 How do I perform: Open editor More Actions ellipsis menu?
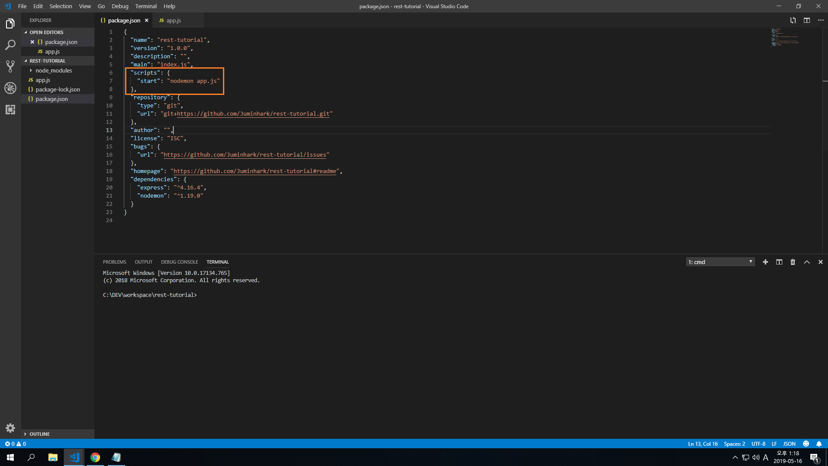(x=821, y=20)
